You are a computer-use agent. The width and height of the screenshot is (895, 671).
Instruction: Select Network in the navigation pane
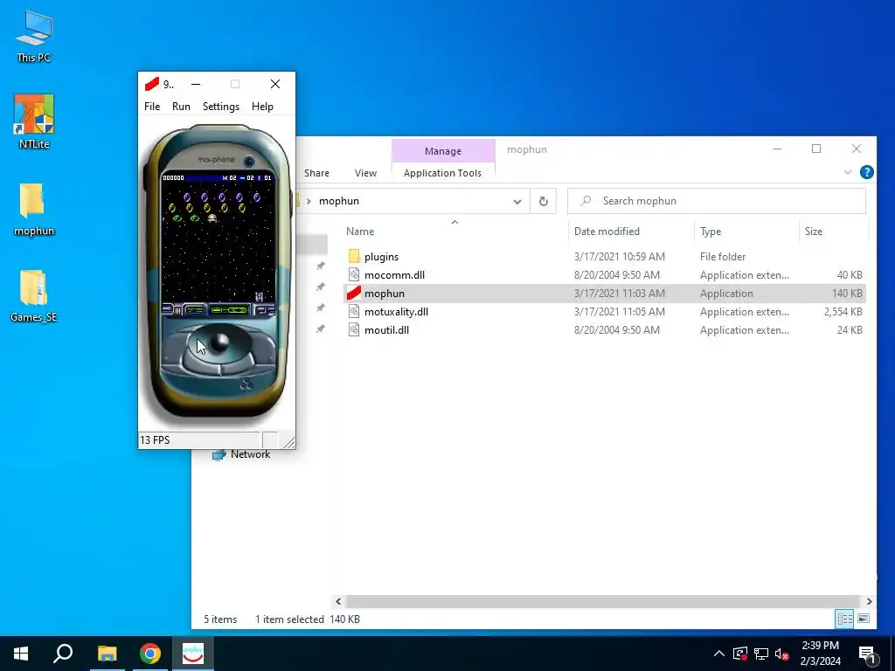pyautogui.click(x=250, y=454)
